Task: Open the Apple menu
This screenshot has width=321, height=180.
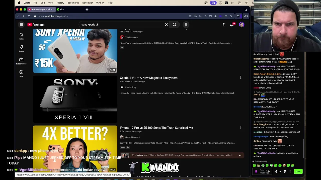Action: [19, 3]
